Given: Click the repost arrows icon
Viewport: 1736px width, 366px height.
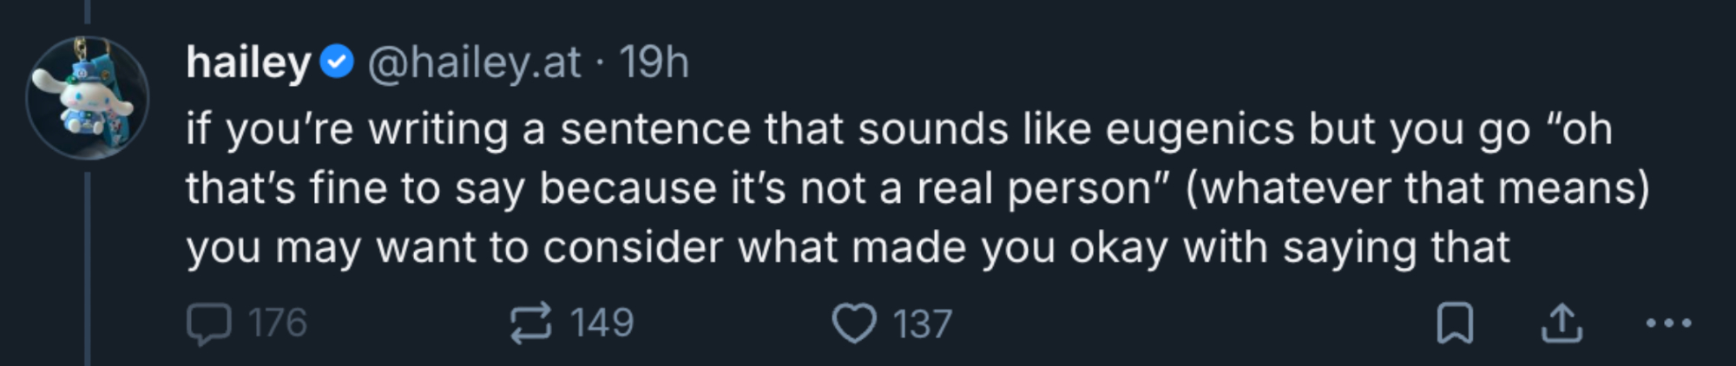Looking at the screenshot, I should (529, 324).
